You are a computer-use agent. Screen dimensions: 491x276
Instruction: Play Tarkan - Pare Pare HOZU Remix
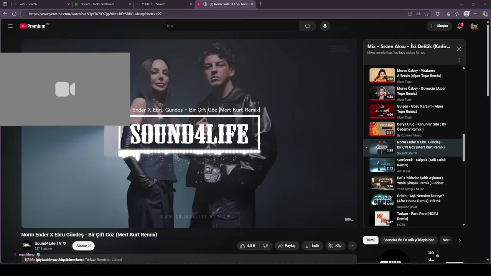click(412, 219)
